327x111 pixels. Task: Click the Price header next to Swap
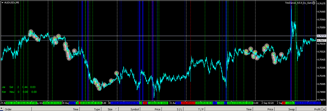[x=264, y=109]
